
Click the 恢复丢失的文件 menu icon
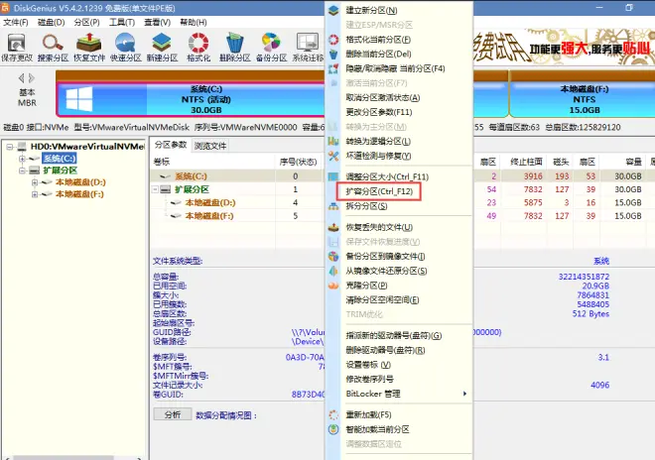tap(333, 227)
